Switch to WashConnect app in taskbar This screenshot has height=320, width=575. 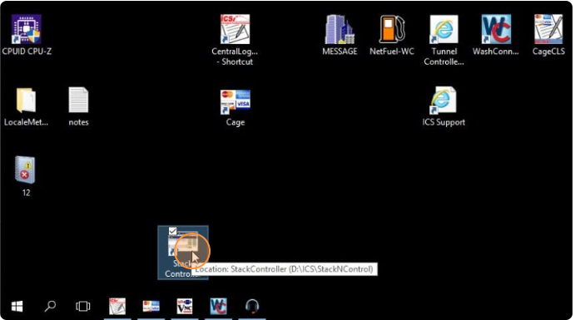pyautogui.click(x=218, y=306)
